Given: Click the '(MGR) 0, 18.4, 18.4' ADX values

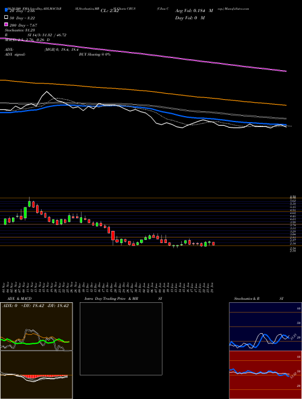Looking at the screenshot, I should coord(61,50).
